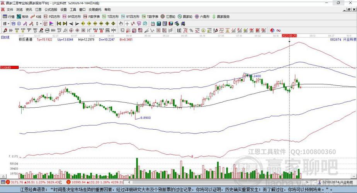Click the yin-yang taiji icon

pyautogui.click(x=272, y=30)
